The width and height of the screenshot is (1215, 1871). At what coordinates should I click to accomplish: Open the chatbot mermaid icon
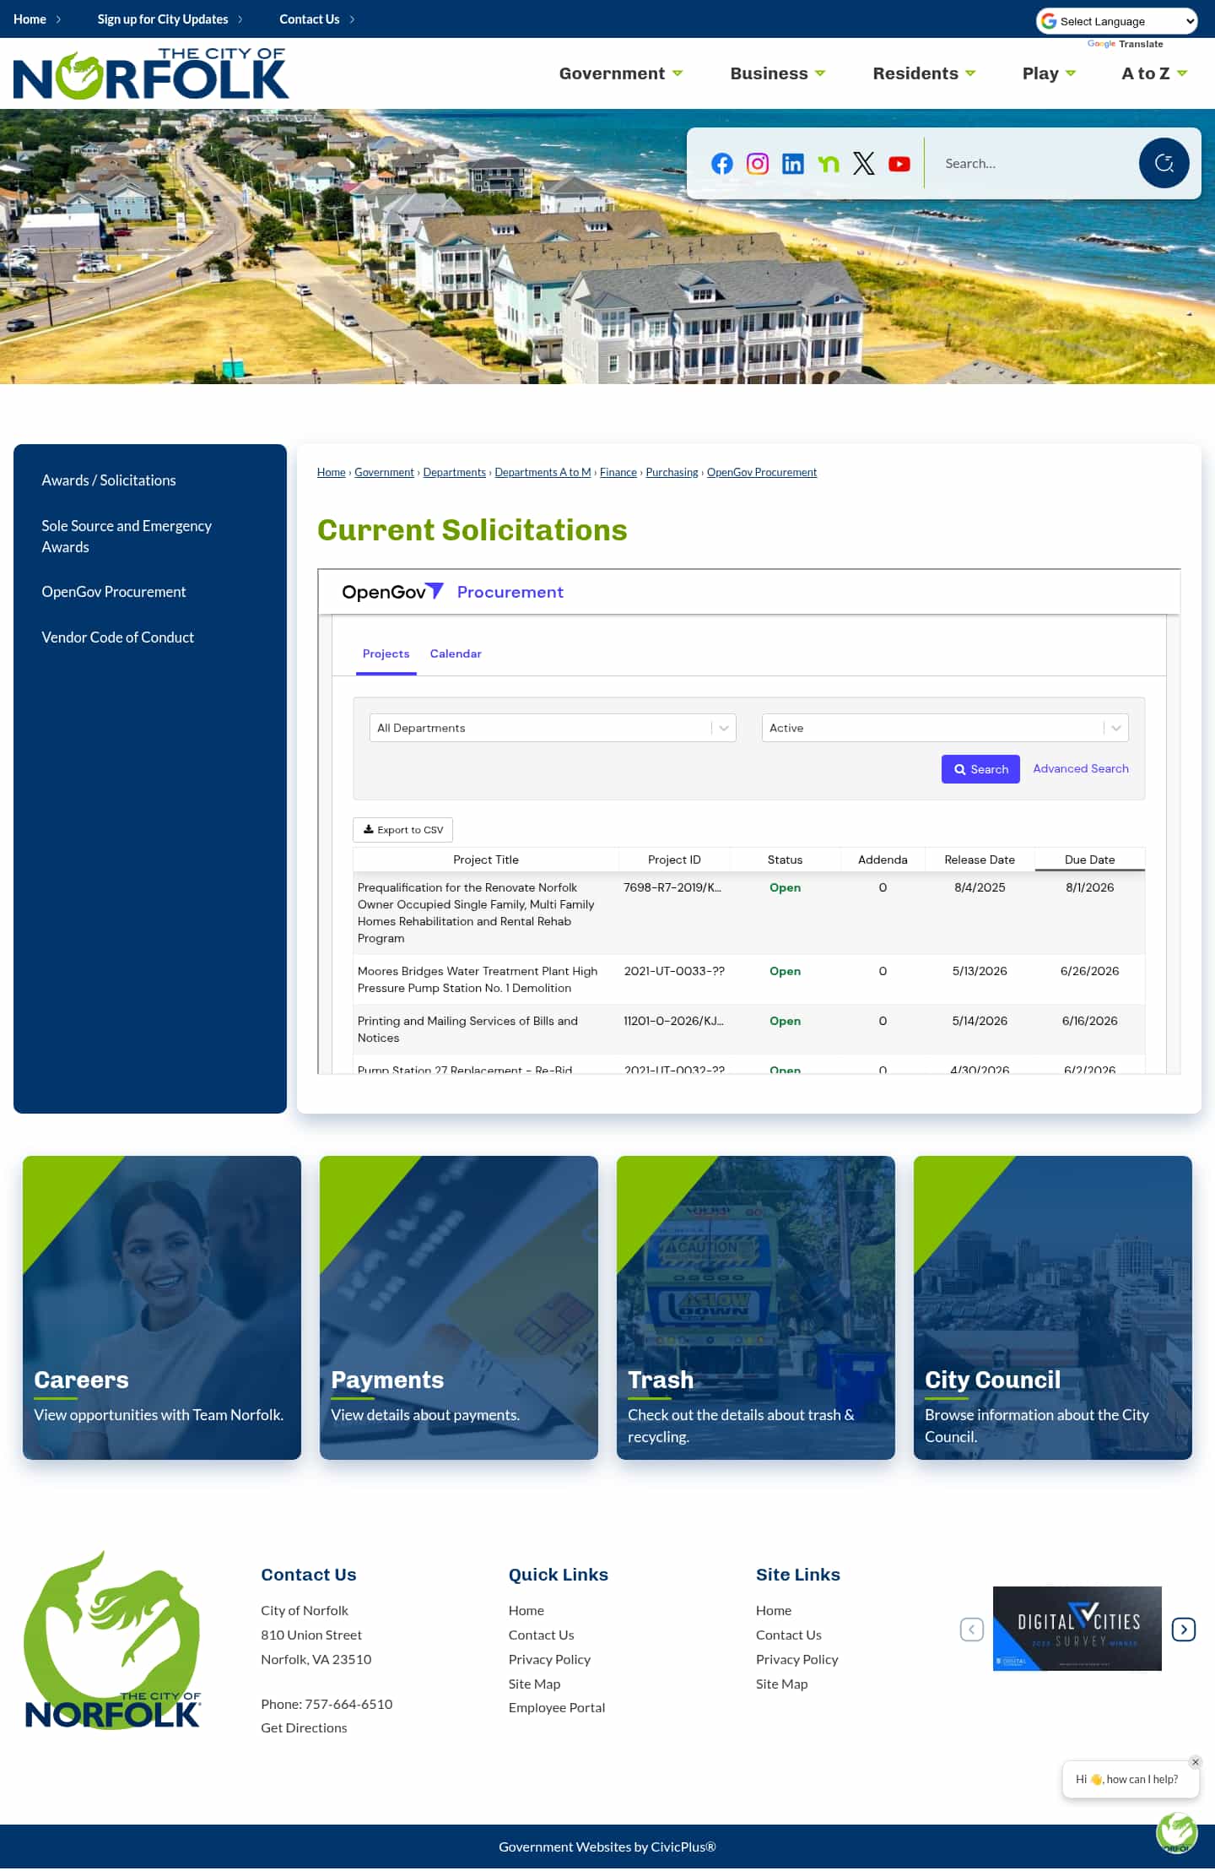1177,1832
